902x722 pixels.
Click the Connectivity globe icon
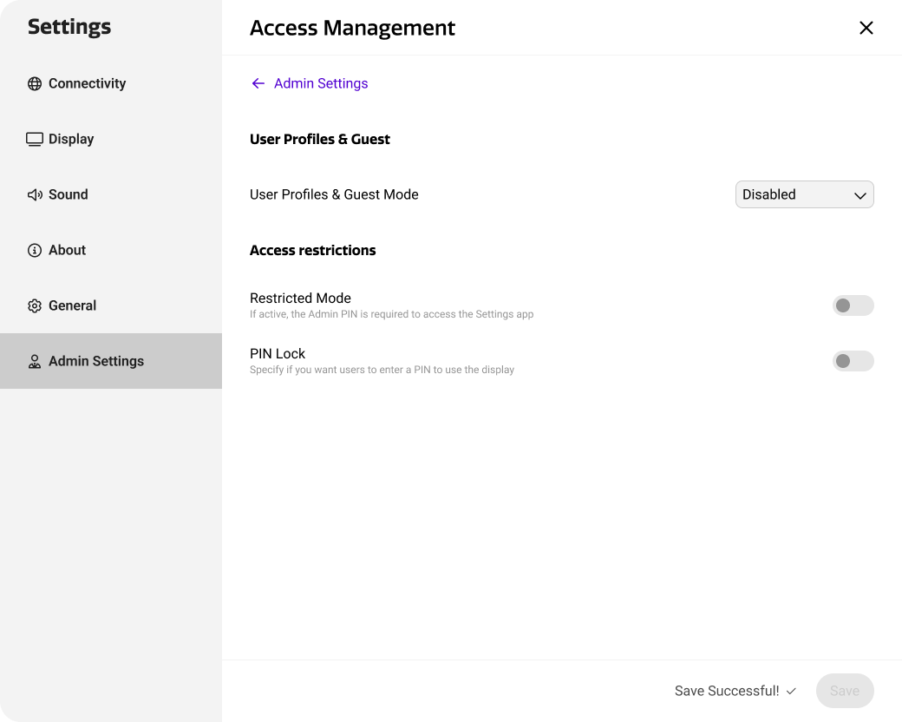coord(34,83)
